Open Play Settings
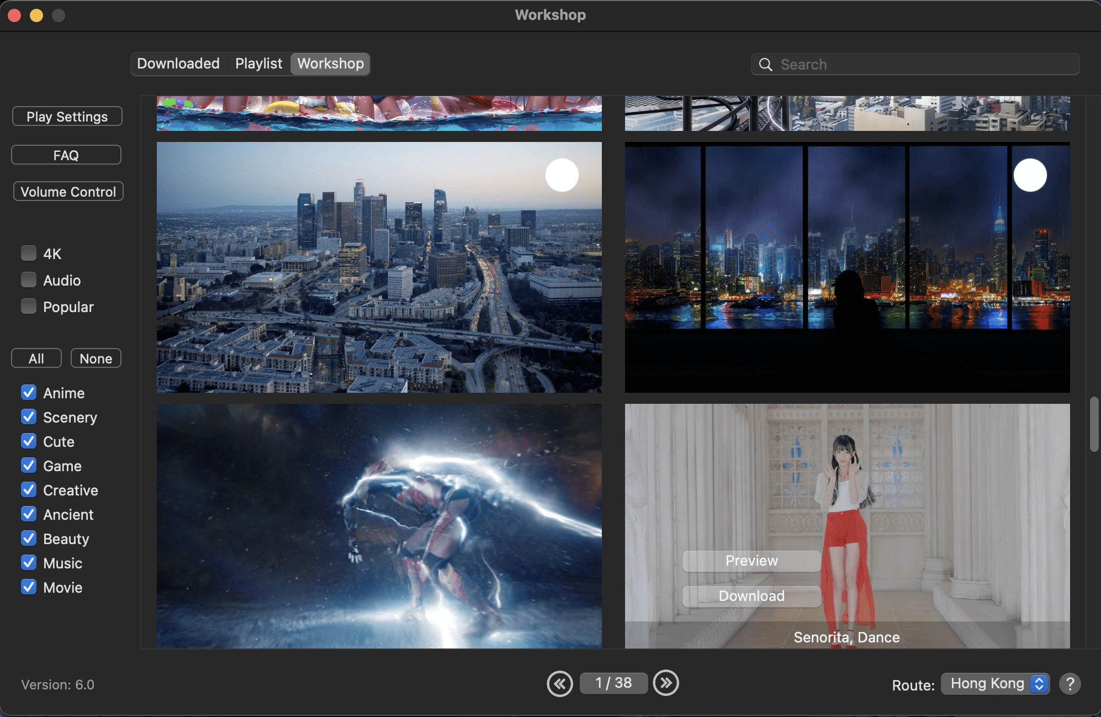Viewport: 1101px width, 717px height. [67, 117]
